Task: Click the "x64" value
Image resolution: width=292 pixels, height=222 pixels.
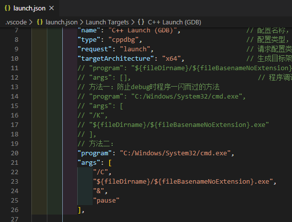Action: 171,59
